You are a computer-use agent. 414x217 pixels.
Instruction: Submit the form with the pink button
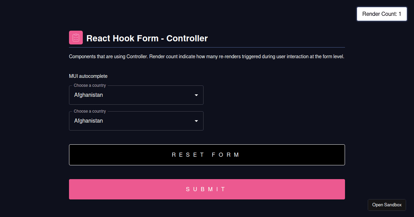[x=207, y=189]
